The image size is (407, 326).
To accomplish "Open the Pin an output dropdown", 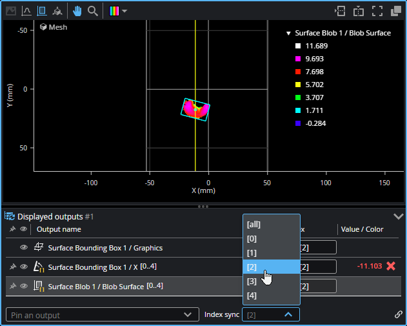I will coord(101,314).
